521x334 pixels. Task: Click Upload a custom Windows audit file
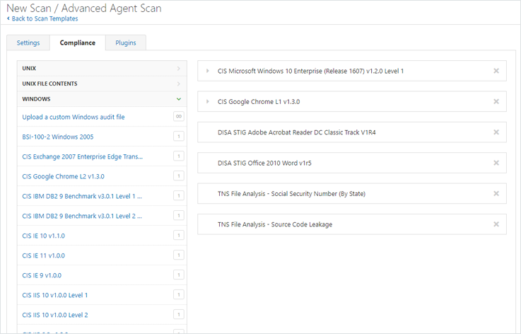(74, 117)
